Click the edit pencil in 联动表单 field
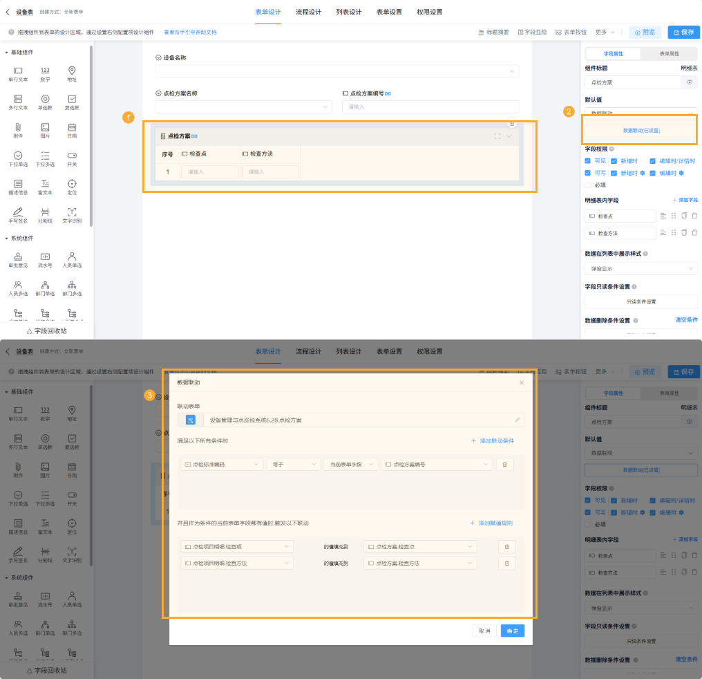This screenshot has width=702, height=679. (517, 420)
